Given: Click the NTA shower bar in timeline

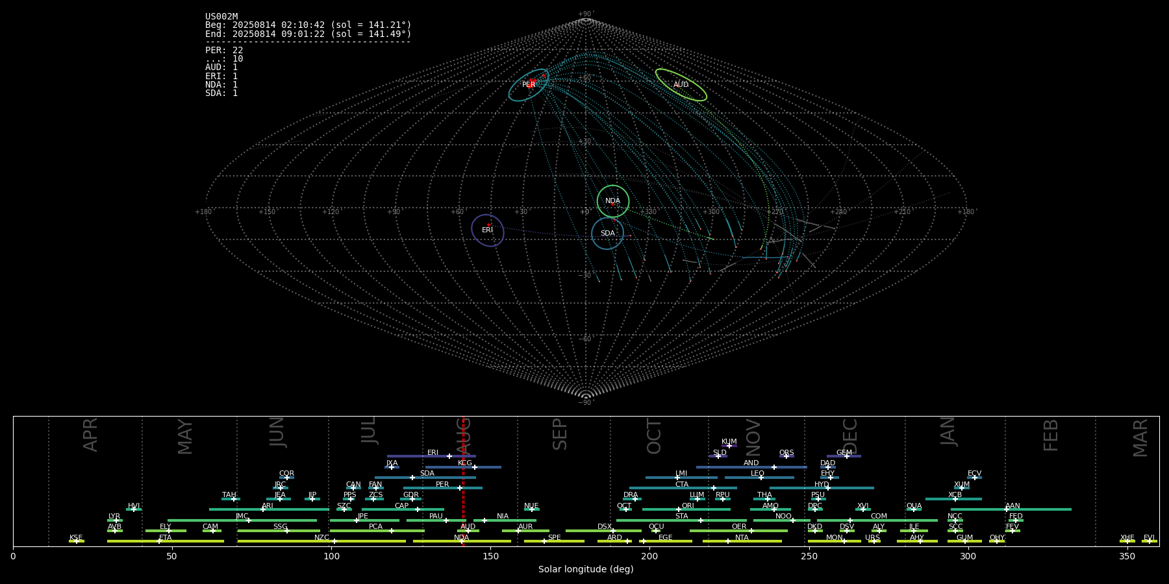Looking at the screenshot, I should pos(742,541).
